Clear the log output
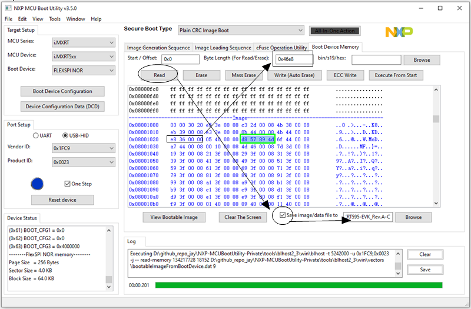Screen dimensions: 471x309 pos(425,254)
